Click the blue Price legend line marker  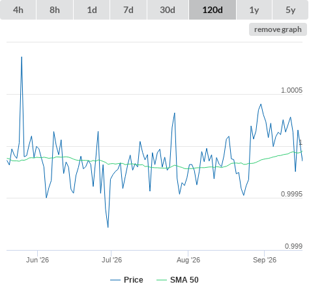115,280
